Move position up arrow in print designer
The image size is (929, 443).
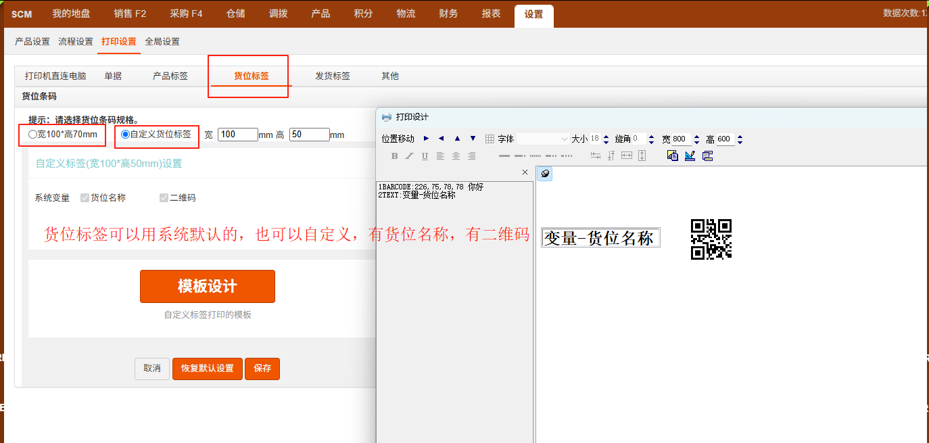(457, 139)
